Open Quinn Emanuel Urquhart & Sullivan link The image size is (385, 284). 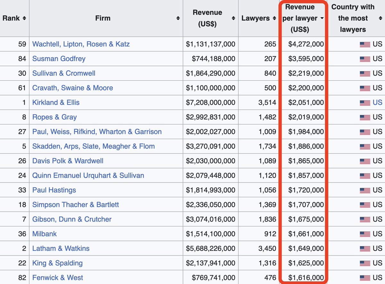(x=88, y=175)
